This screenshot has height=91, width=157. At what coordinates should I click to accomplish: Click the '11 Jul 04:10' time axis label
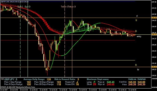point(93,89)
